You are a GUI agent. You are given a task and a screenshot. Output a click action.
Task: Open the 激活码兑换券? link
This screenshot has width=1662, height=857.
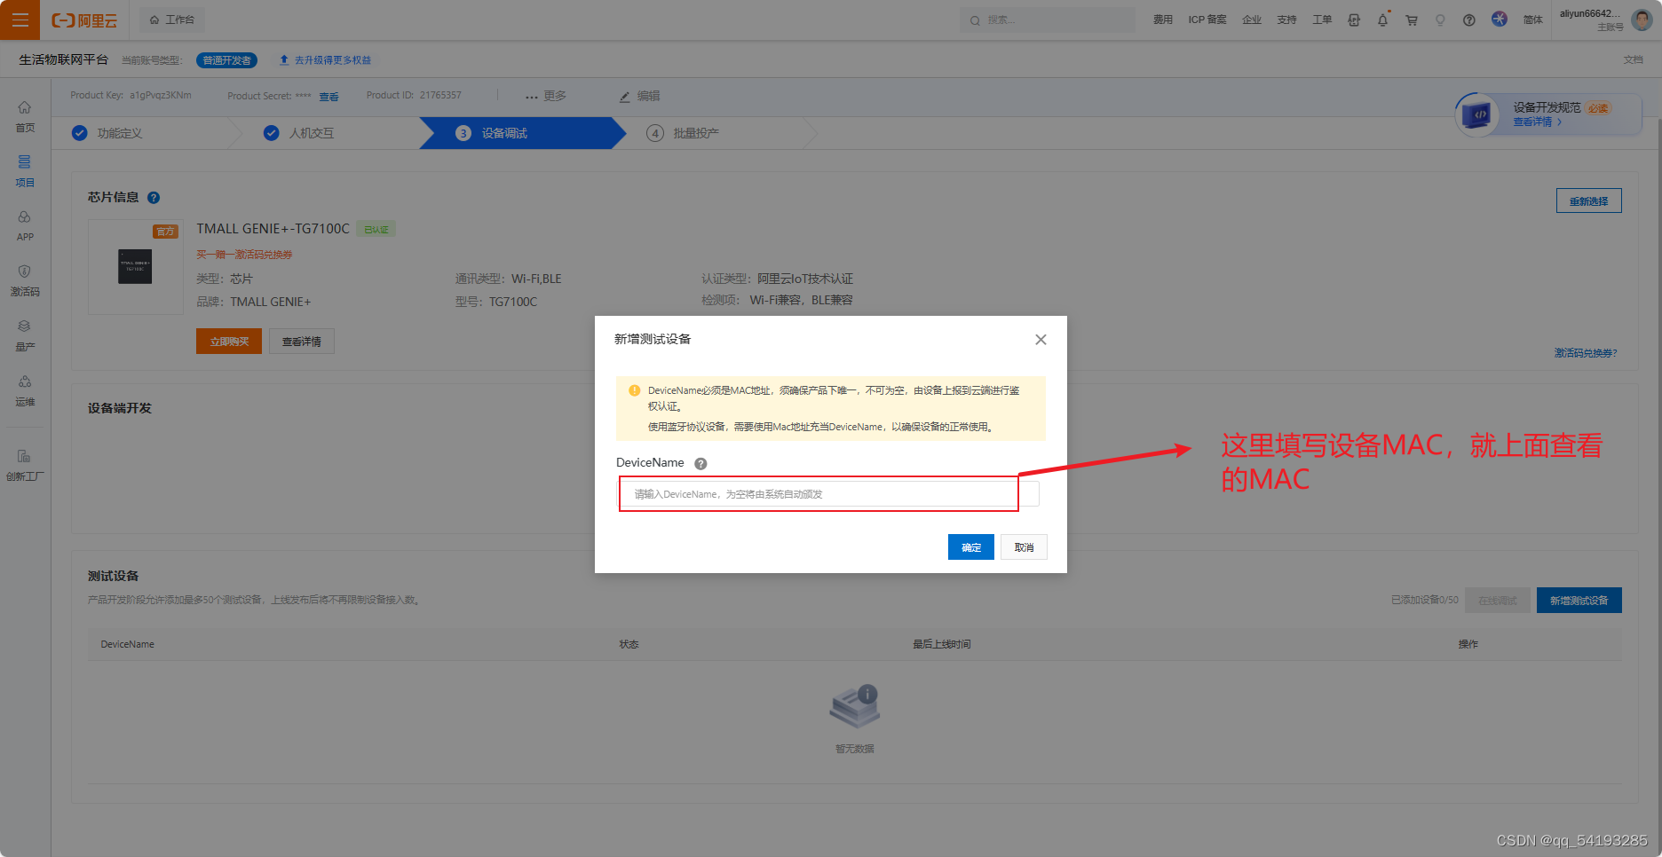1585,353
